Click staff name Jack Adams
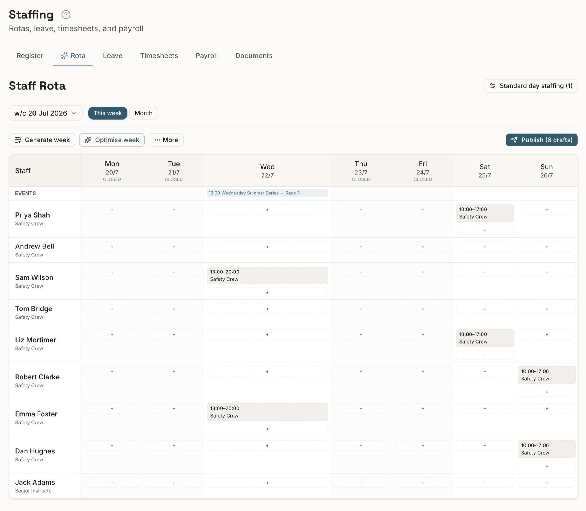This screenshot has height=511, width=586. tap(35, 482)
